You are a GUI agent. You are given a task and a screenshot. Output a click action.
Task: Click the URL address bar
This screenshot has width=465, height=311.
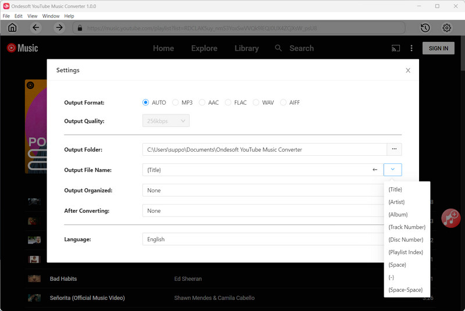click(239, 28)
